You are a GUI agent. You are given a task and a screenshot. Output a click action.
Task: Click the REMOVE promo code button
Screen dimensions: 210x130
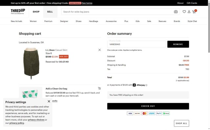coord(178,44)
